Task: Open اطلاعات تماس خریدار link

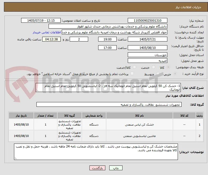Action: [47, 32]
